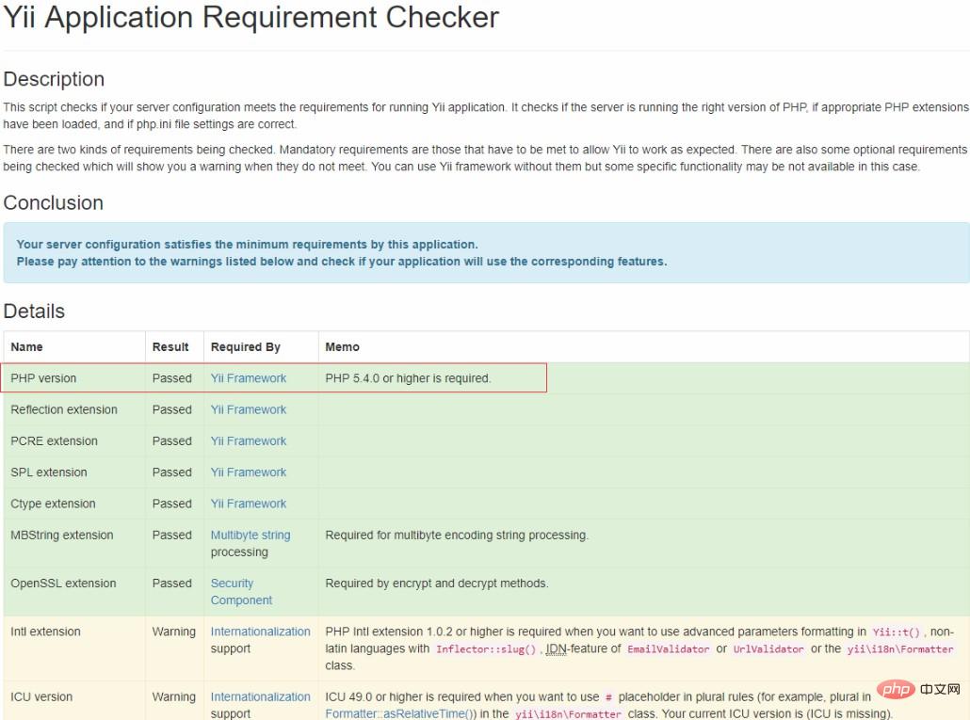The width and height of the screenshot is (970, 720).
Task: Click the Result column header
Action: pyautogui.click(x=170, y=347)
